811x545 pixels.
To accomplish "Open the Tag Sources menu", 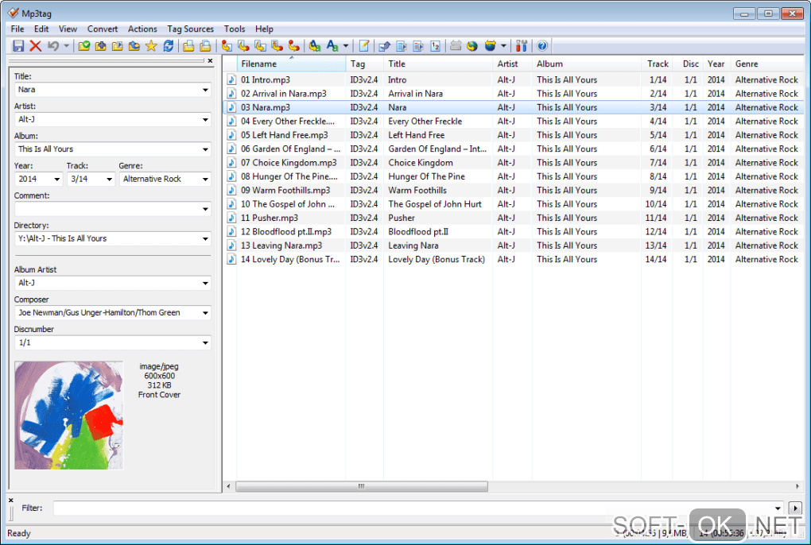I will 190,29.
